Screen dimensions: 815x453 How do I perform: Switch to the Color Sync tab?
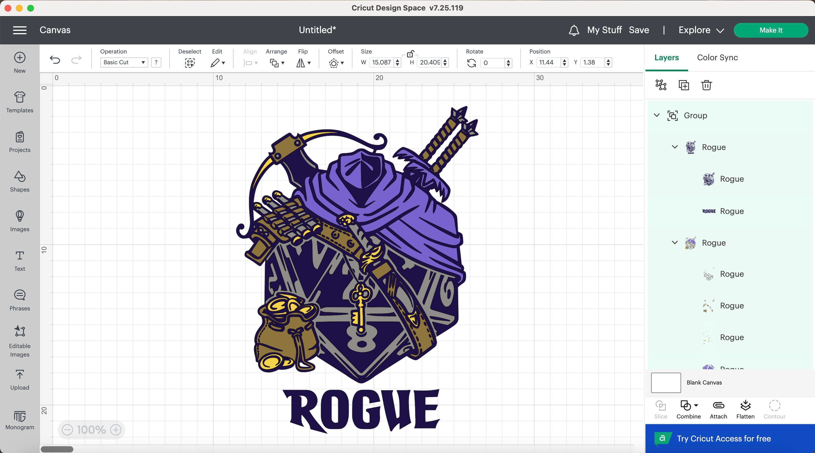(717, 57)
